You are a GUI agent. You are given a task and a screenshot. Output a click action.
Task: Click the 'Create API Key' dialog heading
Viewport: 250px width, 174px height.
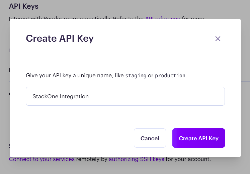click(x=60, y=39)
